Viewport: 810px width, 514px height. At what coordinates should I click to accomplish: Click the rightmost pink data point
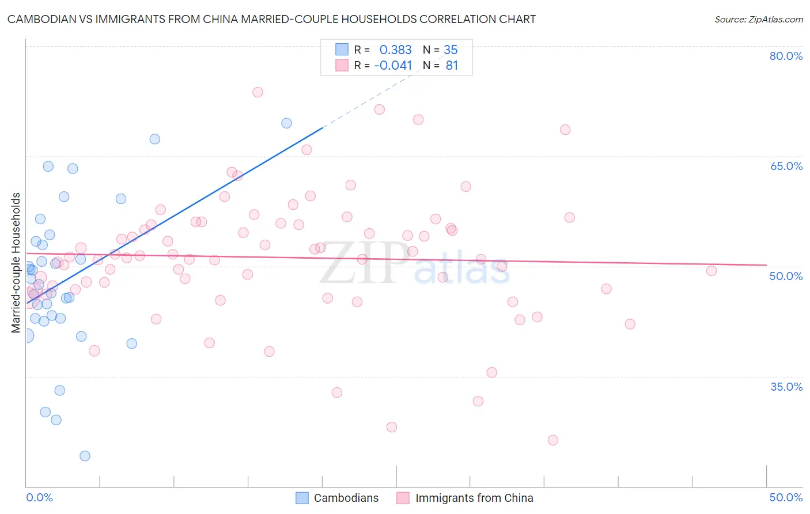(x=711, y=271)
